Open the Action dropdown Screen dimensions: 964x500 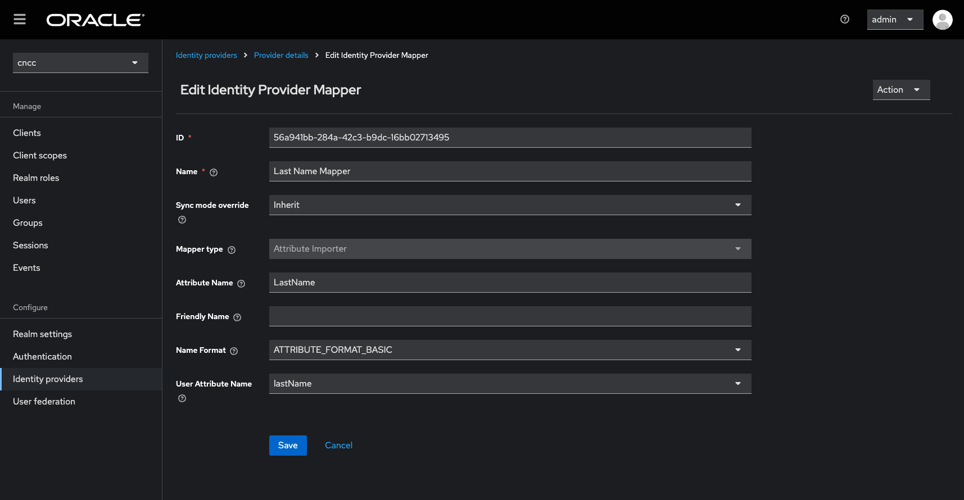pos(901,90)
